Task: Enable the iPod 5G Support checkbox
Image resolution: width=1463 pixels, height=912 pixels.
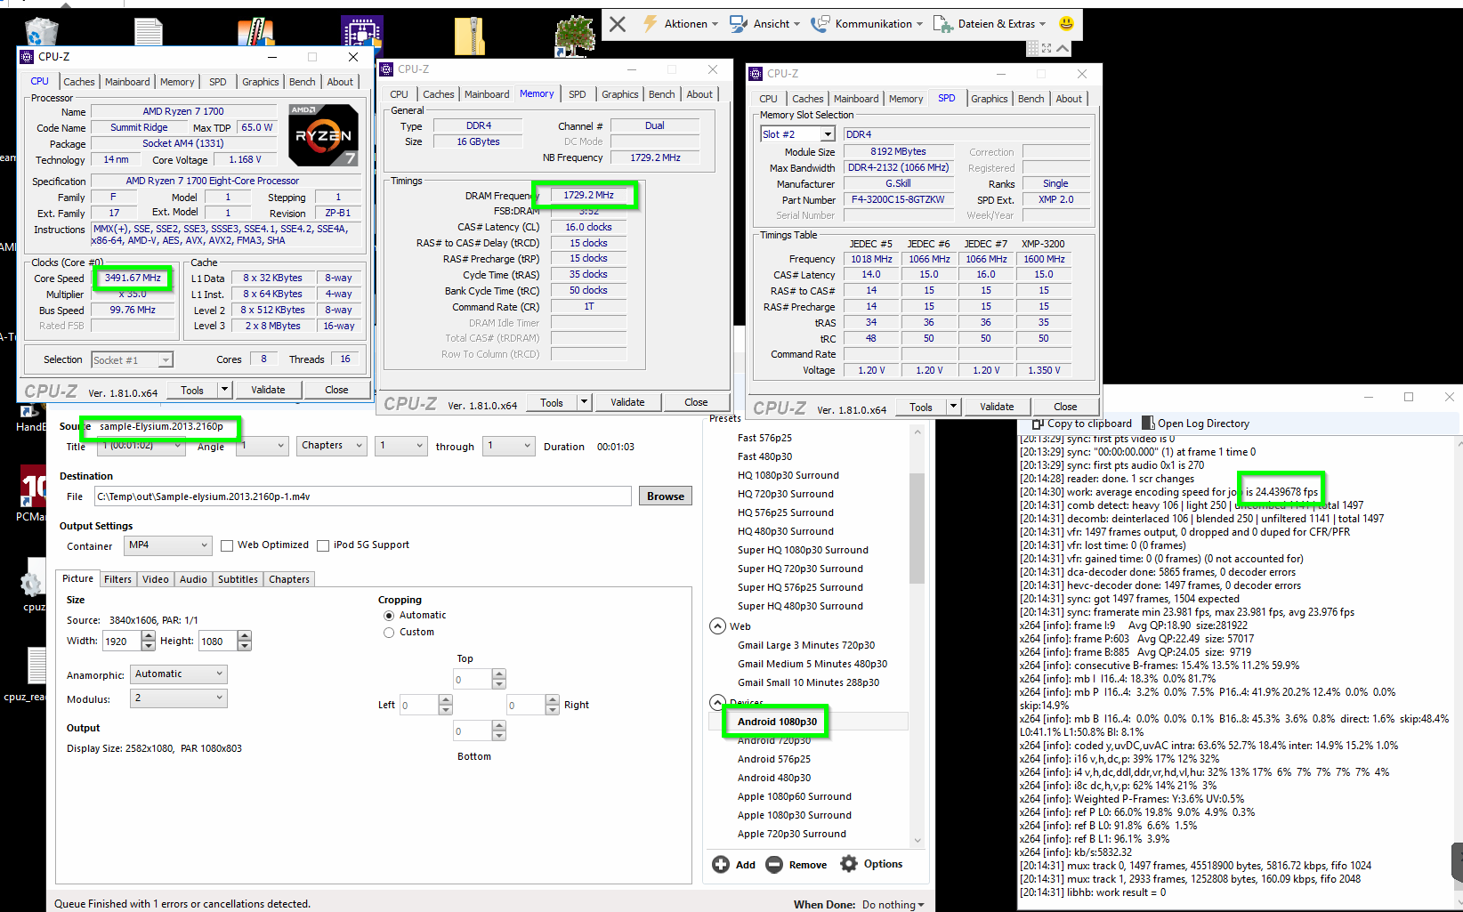Action: pyautogui.click(x=323, y=545)
